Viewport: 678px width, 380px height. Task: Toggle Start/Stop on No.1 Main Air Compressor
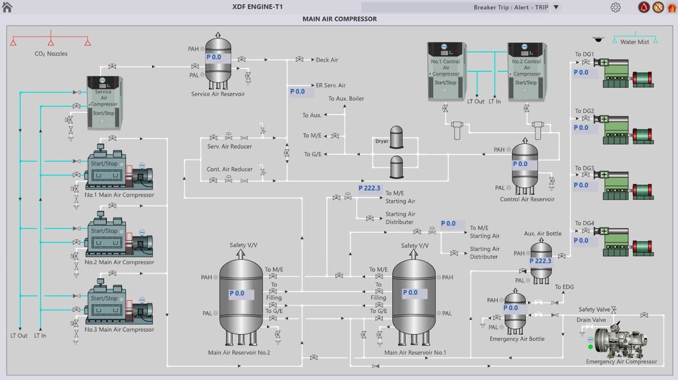tap(104, 164)
